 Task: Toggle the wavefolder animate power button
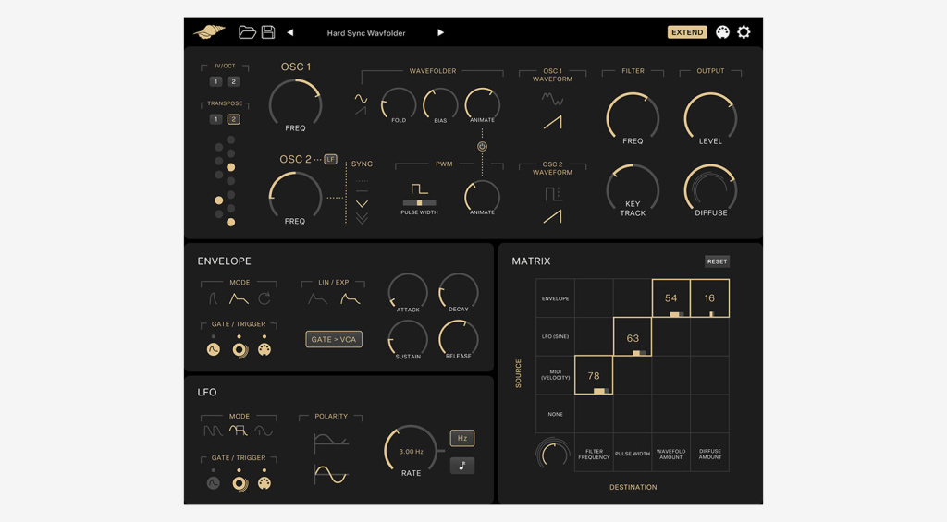(482, 147)
